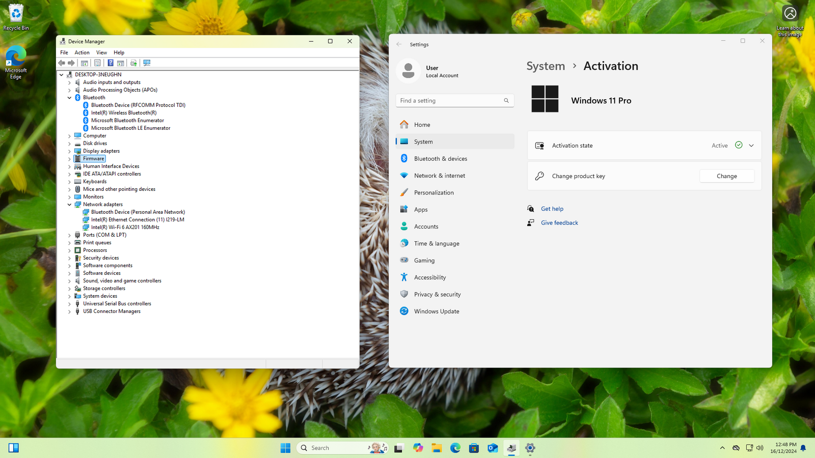Click the Forward arrow in Device Manager toolbar

[x=71, y=63]
